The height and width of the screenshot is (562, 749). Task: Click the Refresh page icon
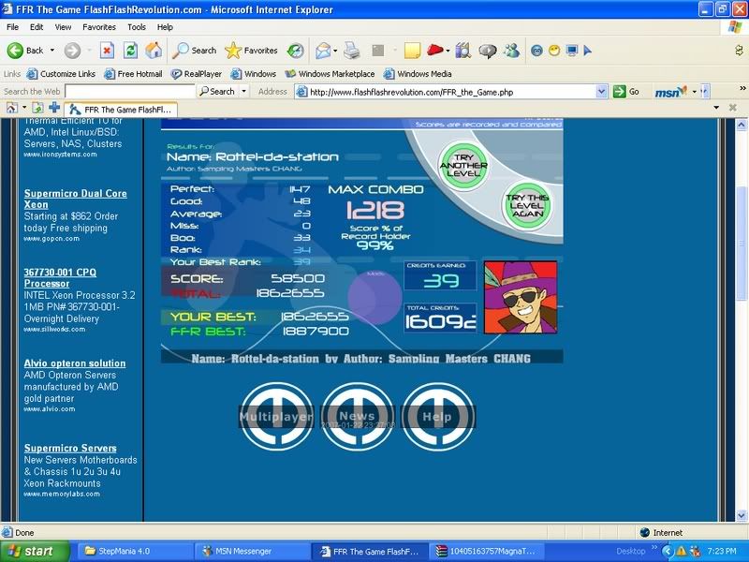[131, 51]
